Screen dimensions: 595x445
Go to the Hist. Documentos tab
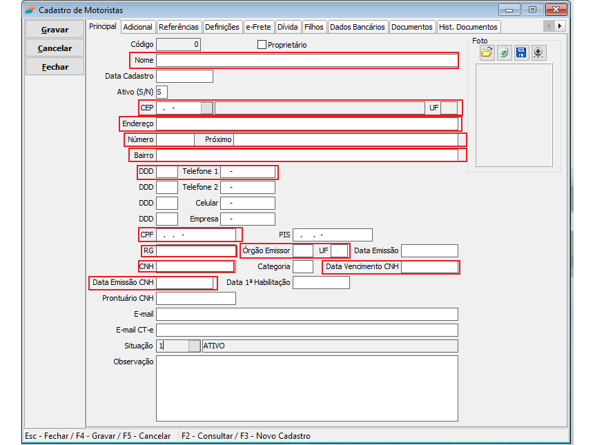[x=467, y=27]
